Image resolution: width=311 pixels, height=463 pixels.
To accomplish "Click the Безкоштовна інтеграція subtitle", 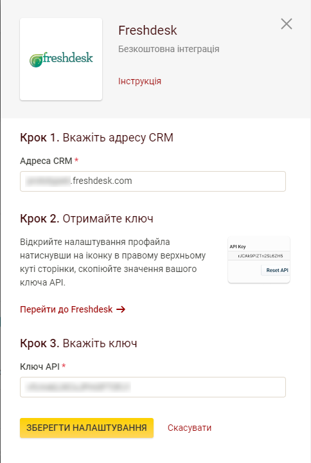I will 169,49.
